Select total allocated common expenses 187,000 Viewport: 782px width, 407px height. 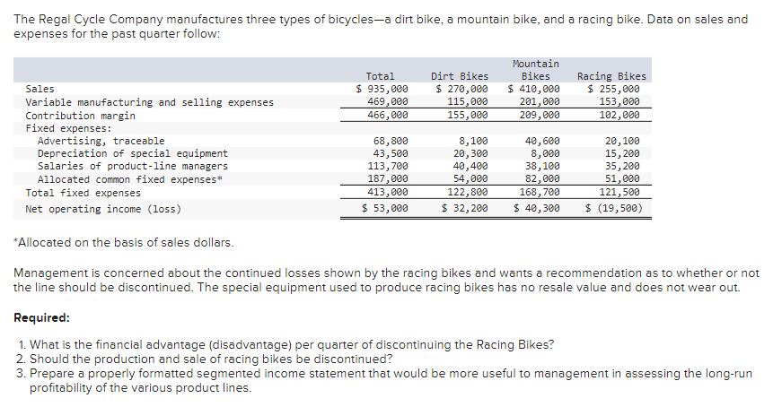388,178
